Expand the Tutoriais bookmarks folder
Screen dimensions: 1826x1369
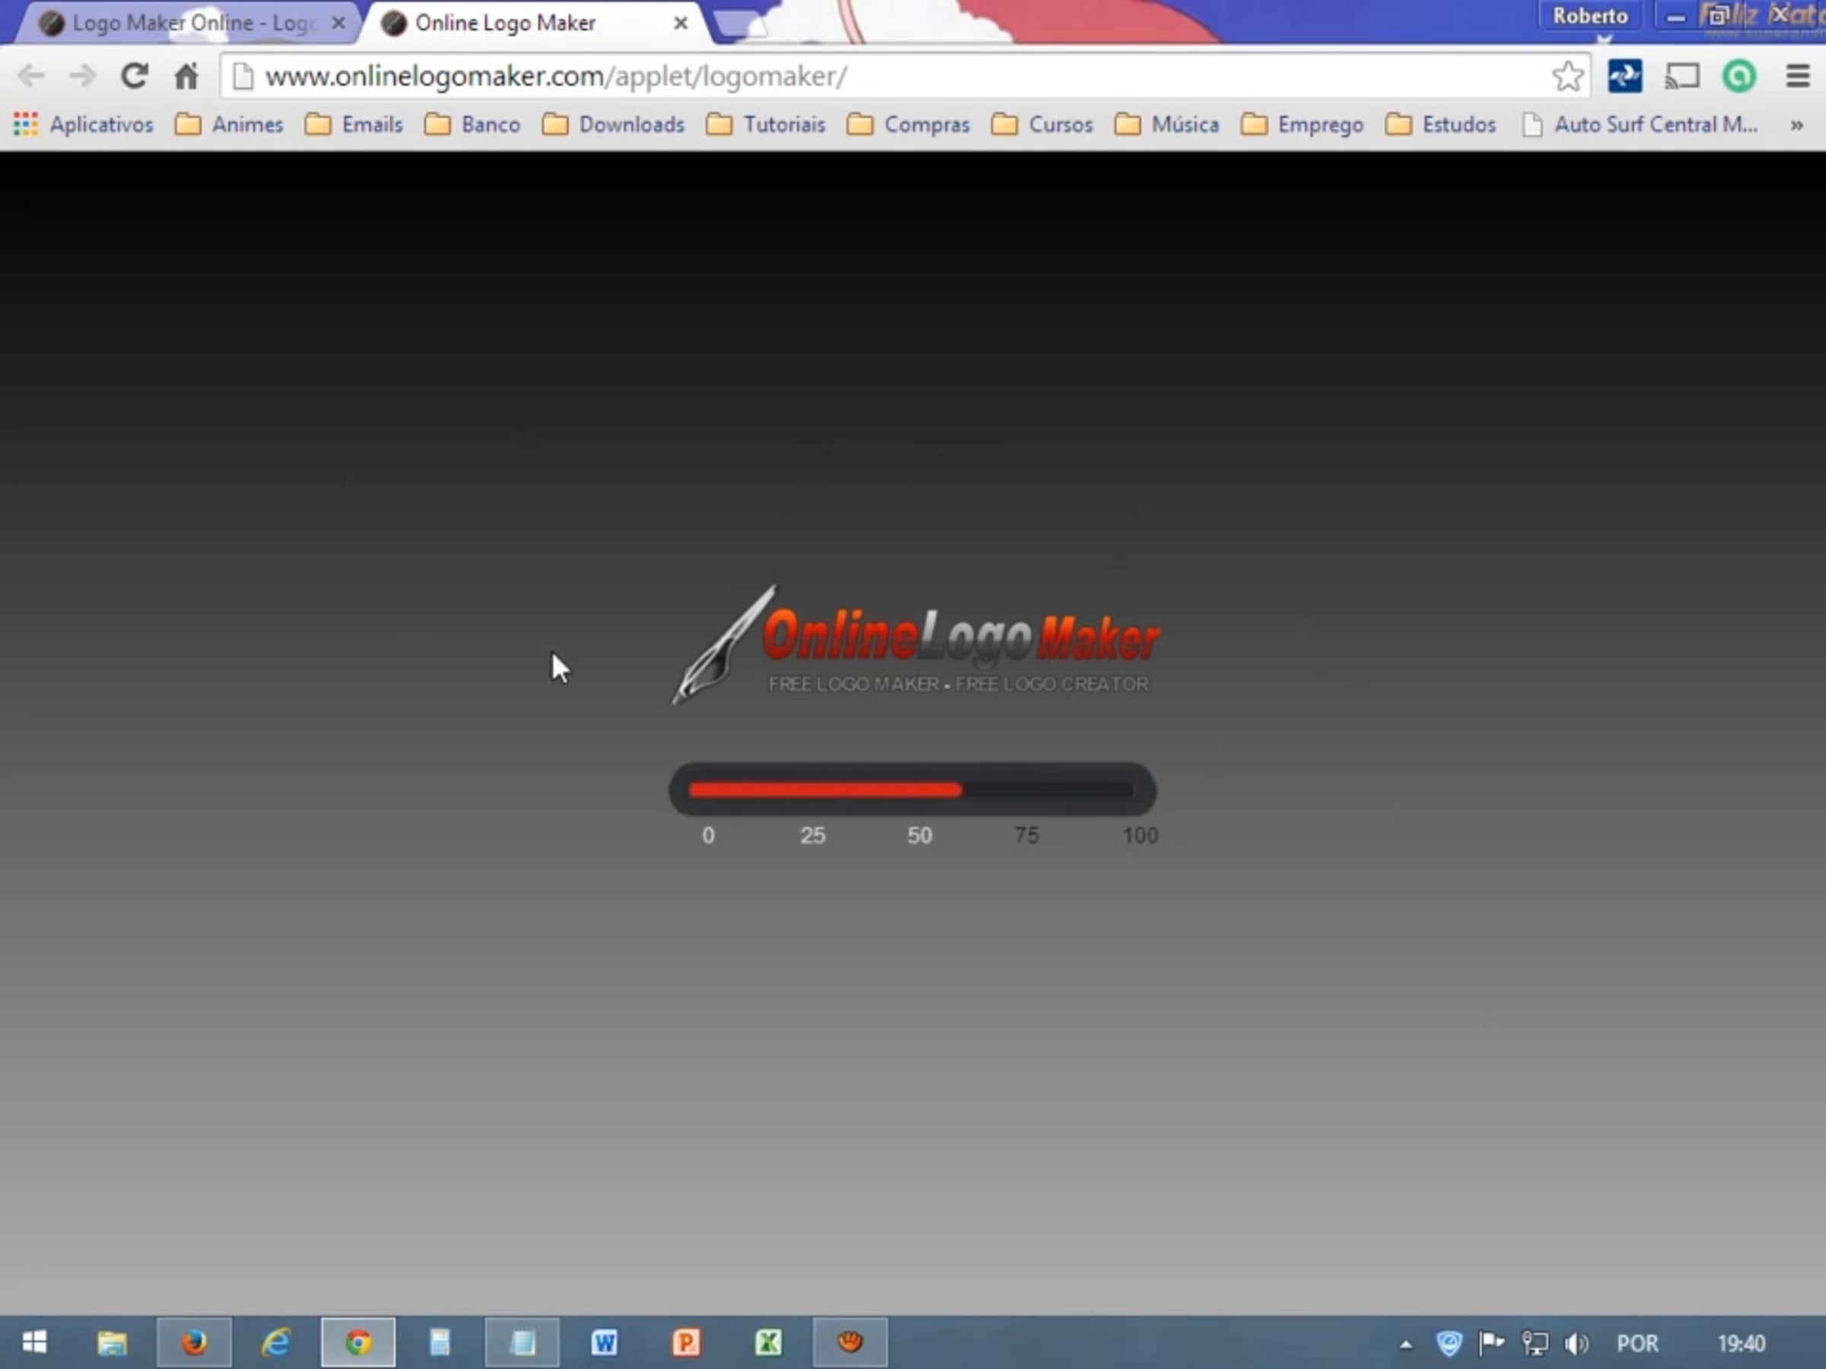(x=766, y=125)
